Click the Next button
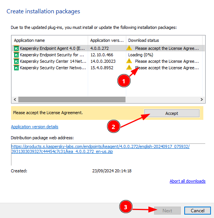 click(167, 210)
